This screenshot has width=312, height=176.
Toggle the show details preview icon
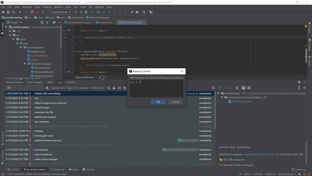tap(243, 88)
